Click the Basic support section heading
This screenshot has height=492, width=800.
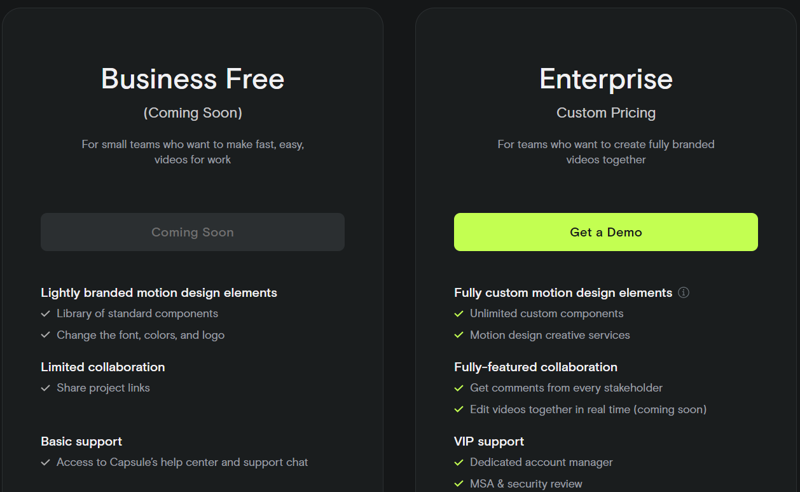click(81, 442)
